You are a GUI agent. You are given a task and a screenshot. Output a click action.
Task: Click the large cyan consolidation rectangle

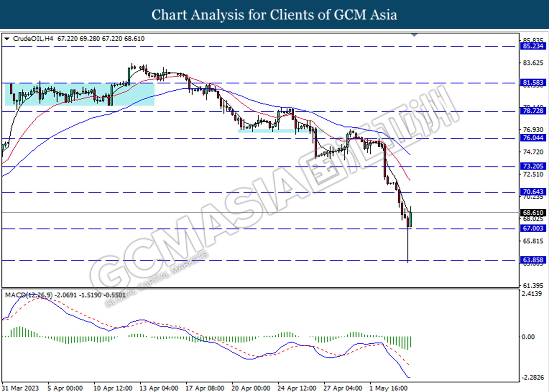[x=80, y=94]
